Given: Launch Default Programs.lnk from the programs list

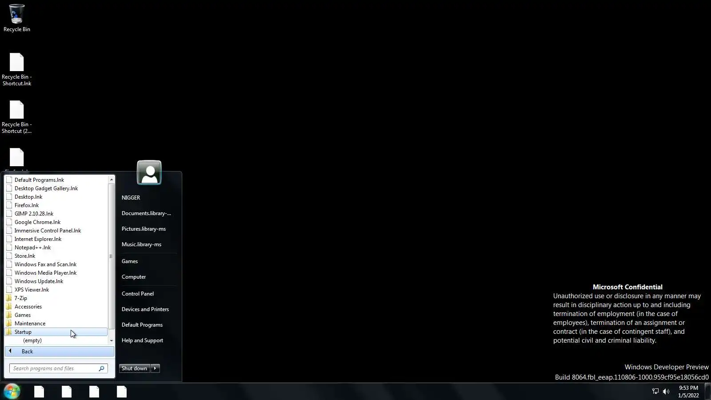Looking at the screenshot, I should pyautogui.click(x=56, y=180).
